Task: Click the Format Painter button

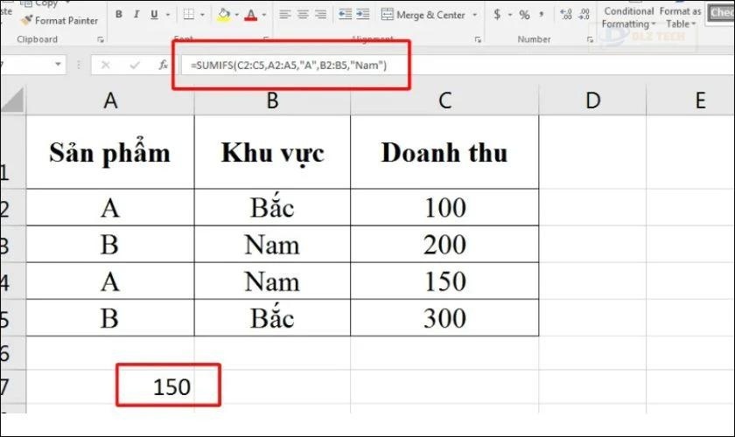Action: point(59,21)
